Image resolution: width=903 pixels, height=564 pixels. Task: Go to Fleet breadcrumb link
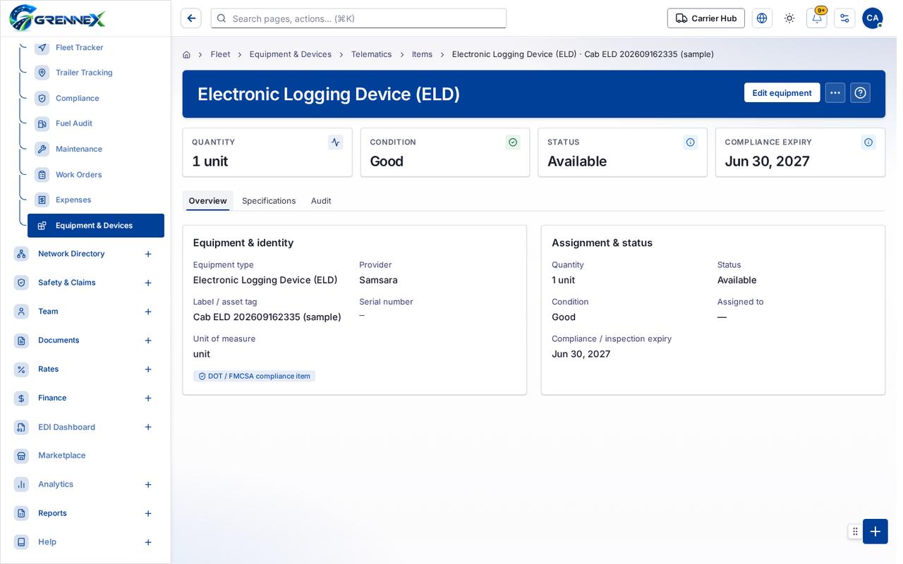pos(220,54)
